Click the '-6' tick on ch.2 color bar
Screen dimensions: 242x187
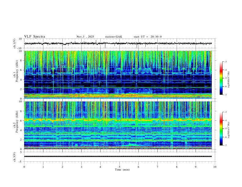point(226,137)
